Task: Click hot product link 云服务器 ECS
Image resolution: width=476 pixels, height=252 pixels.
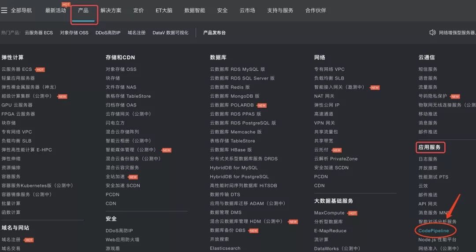Action: coord(38,33)
